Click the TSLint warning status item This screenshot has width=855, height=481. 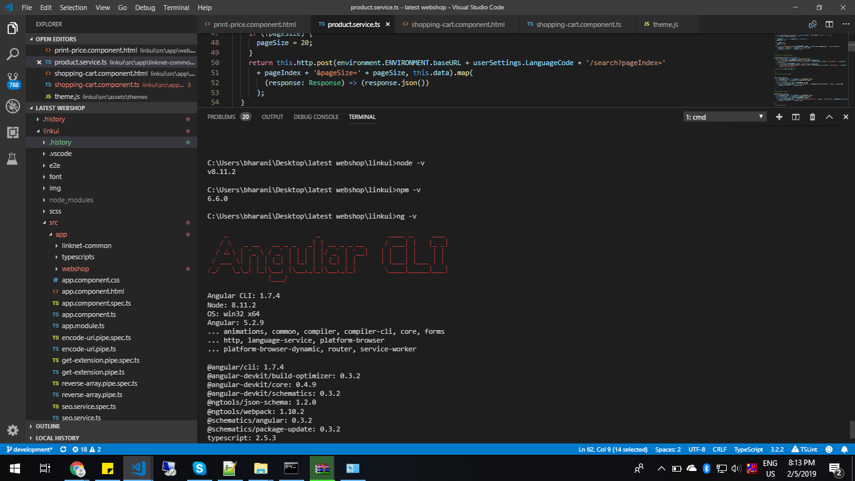804,449
